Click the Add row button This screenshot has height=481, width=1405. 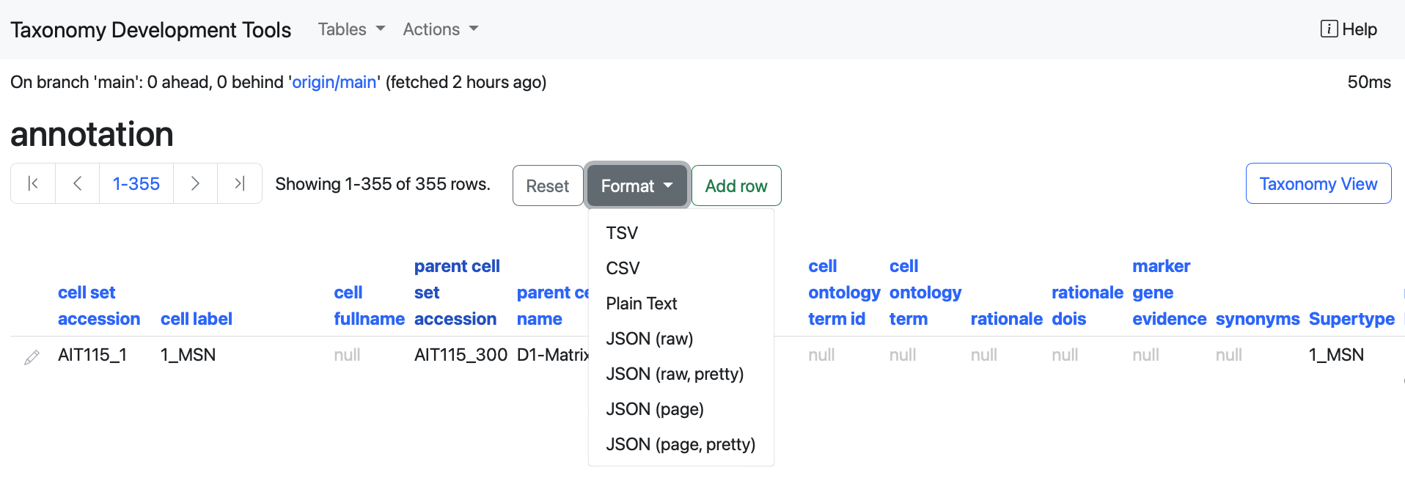[x=735, y=186]
